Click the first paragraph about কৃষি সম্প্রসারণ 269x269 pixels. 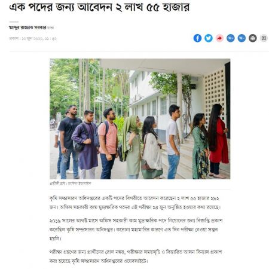[135, 203]
